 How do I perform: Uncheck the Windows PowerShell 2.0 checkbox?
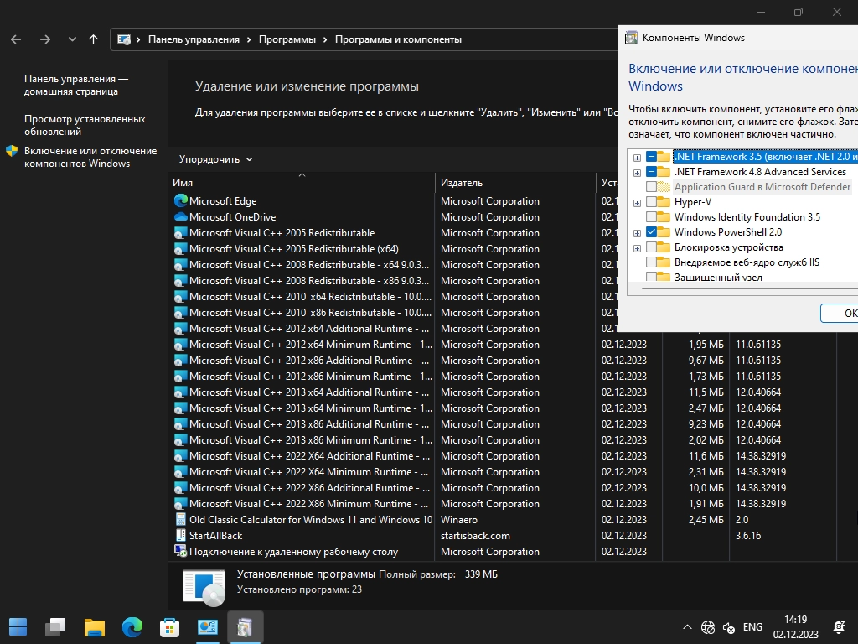click(651, 232)
